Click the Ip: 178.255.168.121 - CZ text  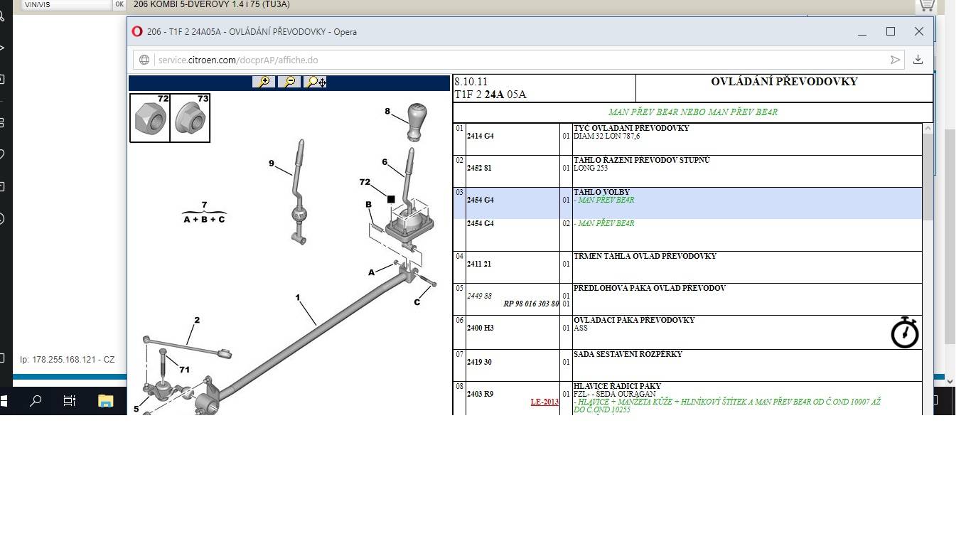pos(67,360)
